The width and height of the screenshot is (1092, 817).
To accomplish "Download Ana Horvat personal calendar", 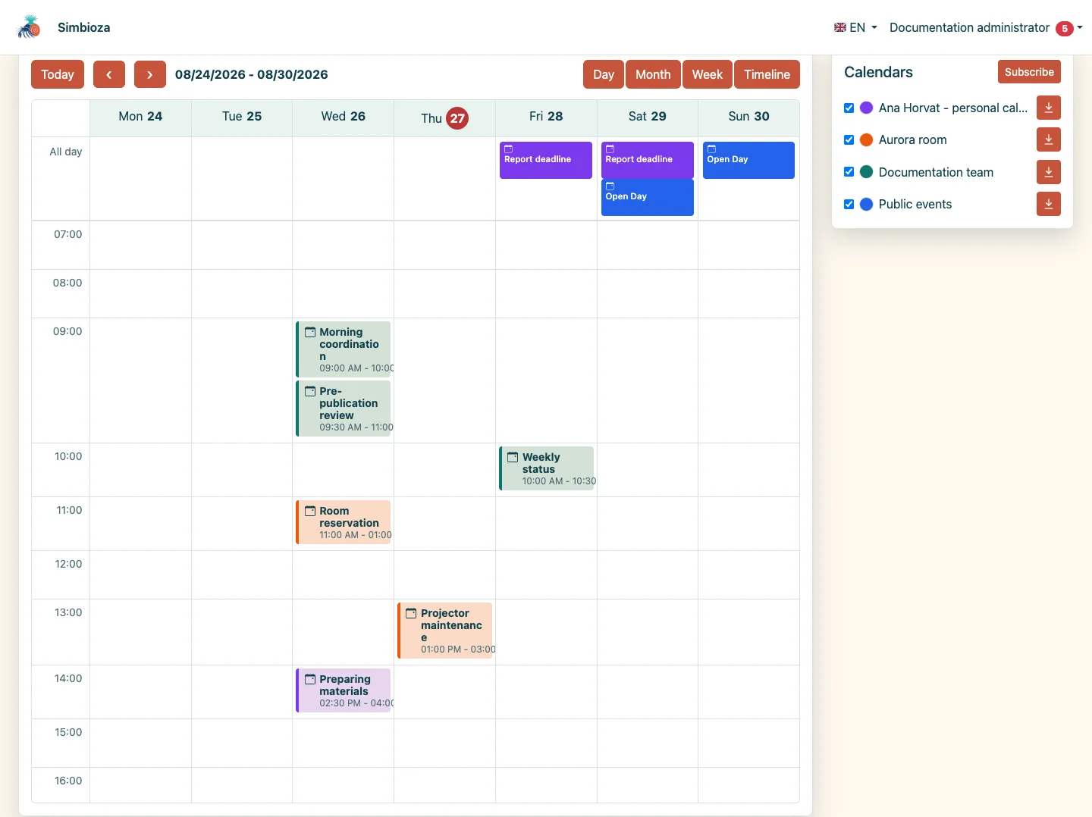I will pos(1049,108).
